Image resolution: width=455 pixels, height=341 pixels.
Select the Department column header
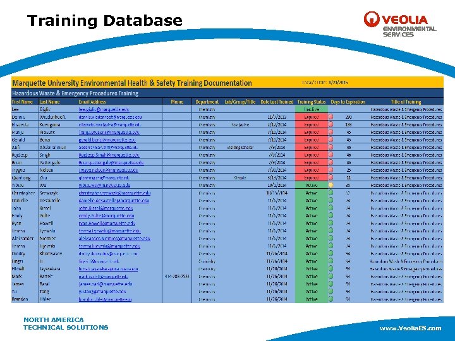pyautogui.click(x=207, y=102)
